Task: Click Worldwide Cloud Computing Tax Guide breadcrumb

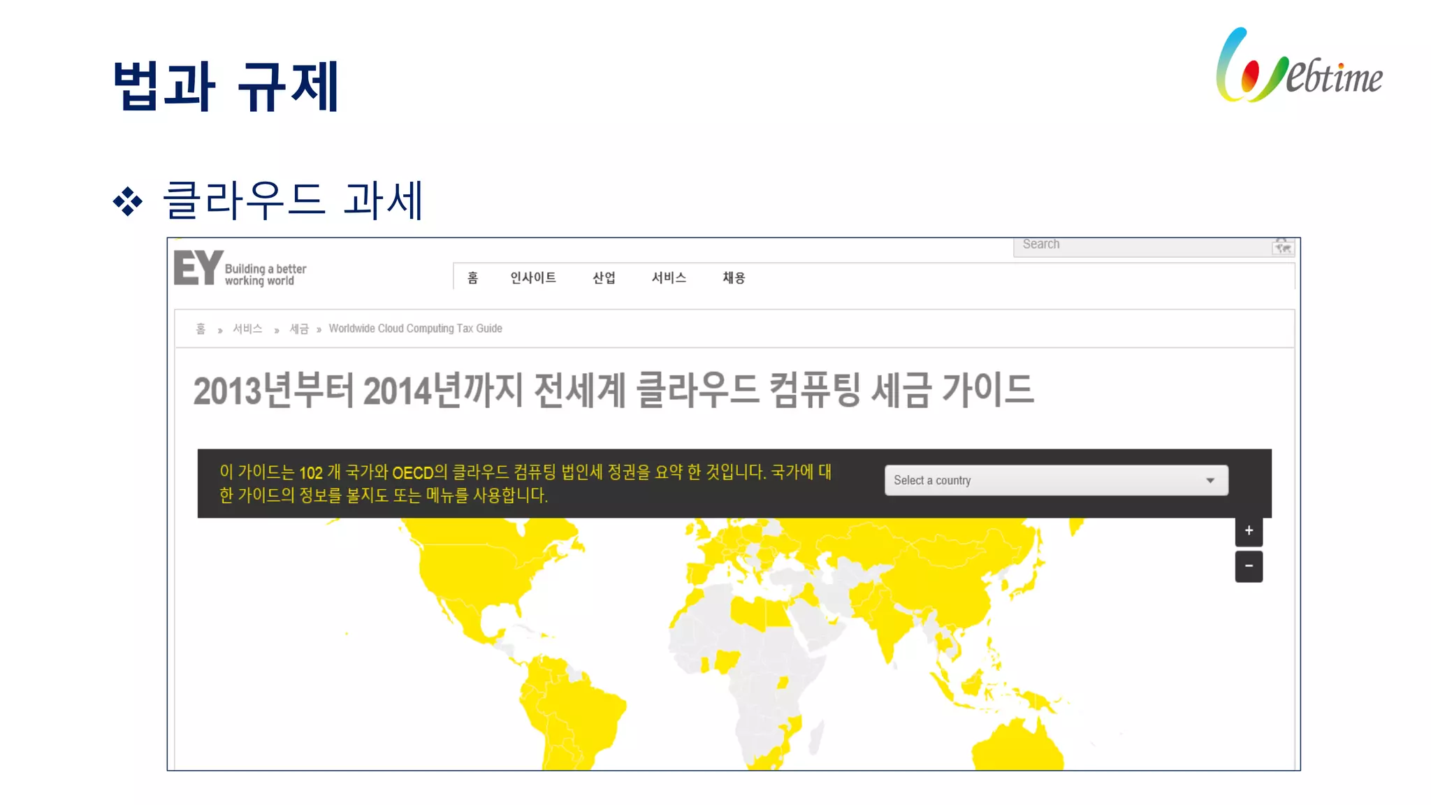Action: coord(415,328)
